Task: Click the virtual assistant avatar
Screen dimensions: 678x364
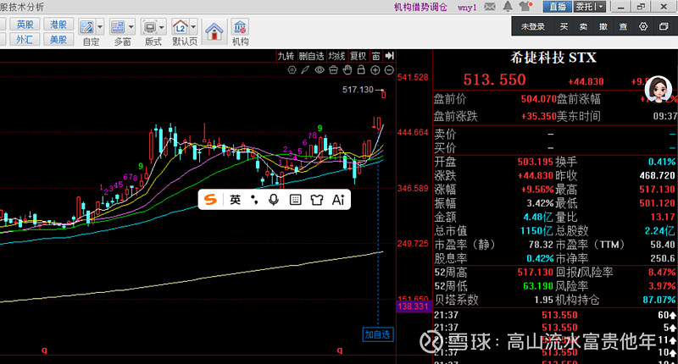Action: (x=659, y=90)
